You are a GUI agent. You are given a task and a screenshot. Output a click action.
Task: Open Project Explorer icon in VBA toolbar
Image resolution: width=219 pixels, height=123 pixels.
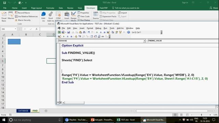point(113,32)
